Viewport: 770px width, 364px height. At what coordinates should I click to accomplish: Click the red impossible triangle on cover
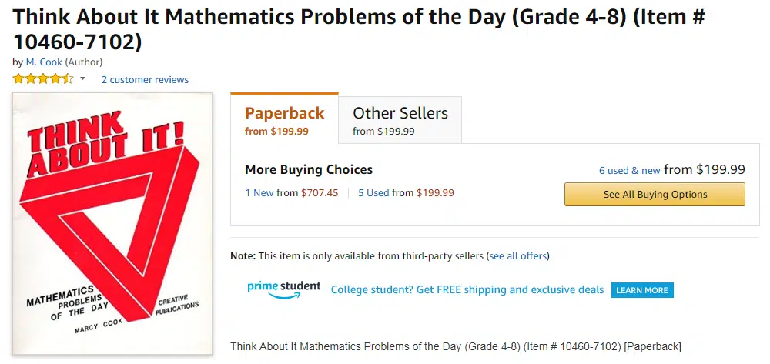click(x=110, y=231)
